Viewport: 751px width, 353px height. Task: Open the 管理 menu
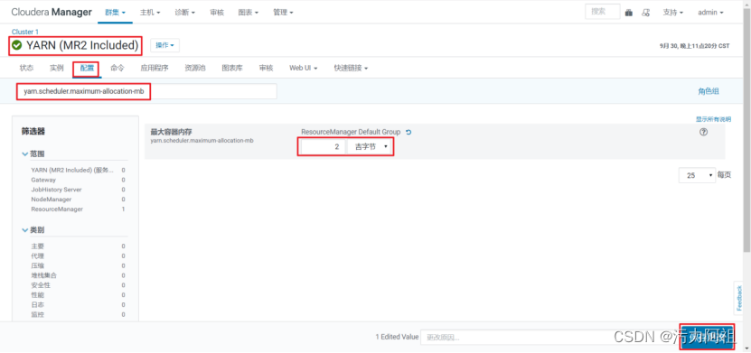point(283,13)
